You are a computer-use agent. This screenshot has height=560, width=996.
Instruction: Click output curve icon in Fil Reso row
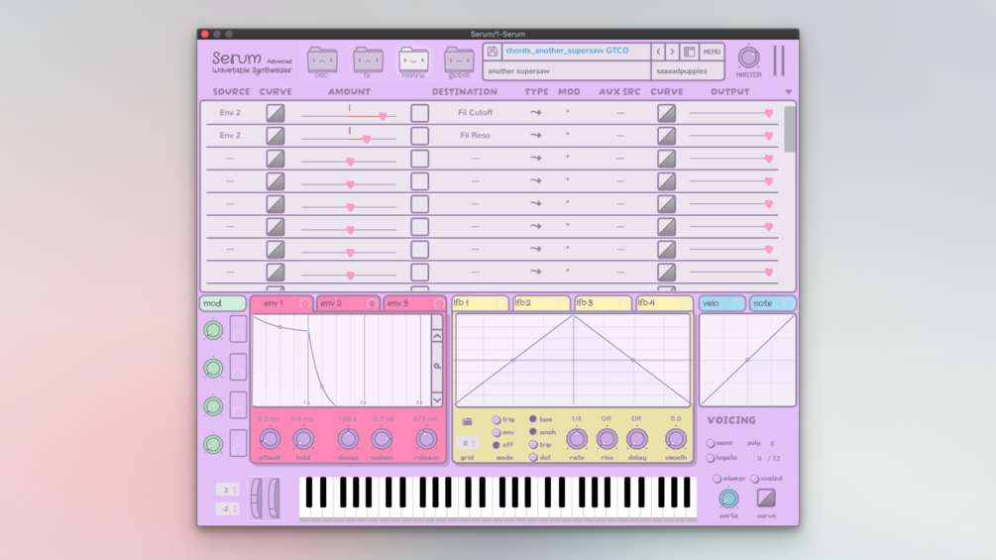pos(666,135)
